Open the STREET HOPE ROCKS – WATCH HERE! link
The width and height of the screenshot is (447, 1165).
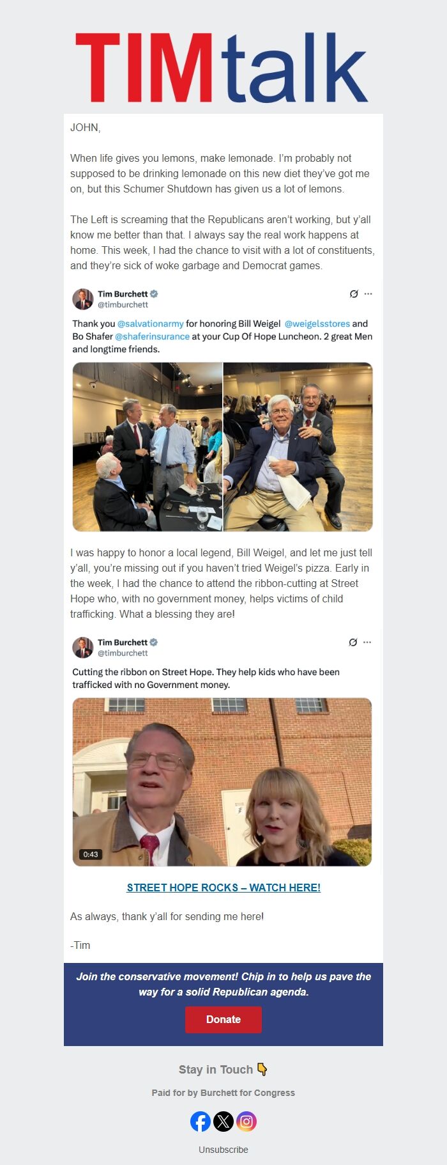point(223,887)
